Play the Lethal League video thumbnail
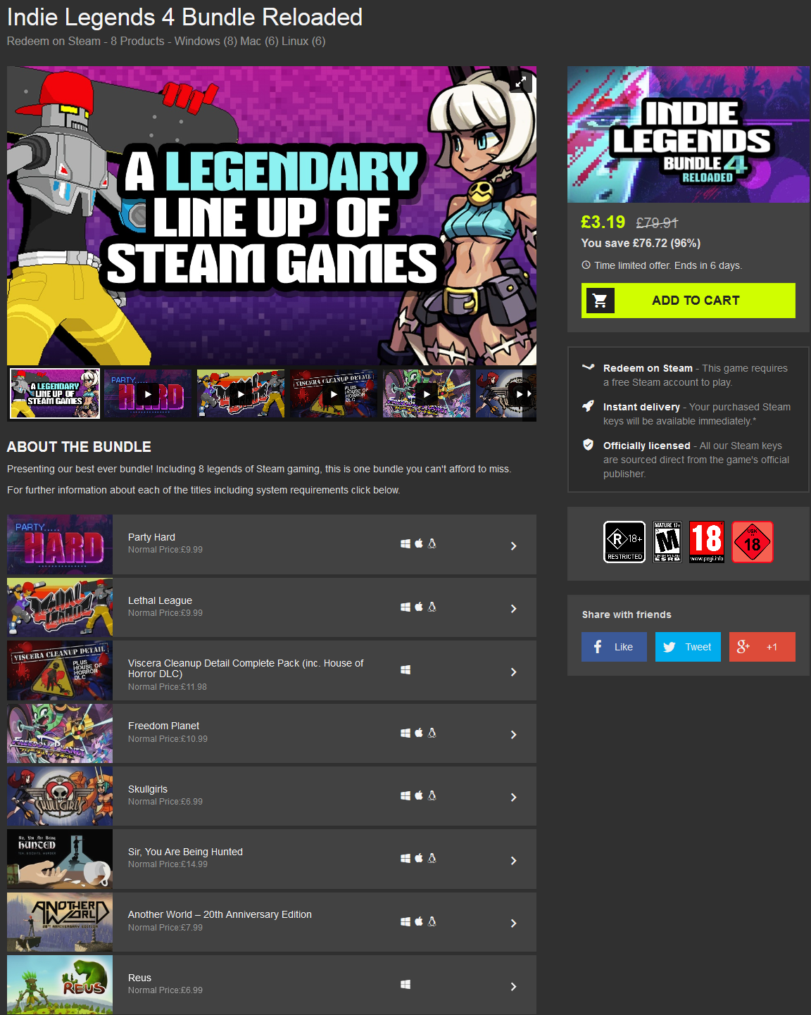Viewport: 811px width, 1015px height. 241,394
